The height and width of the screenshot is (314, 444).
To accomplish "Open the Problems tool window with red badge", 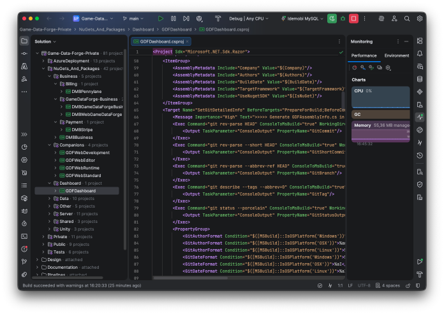I will 24,248.
